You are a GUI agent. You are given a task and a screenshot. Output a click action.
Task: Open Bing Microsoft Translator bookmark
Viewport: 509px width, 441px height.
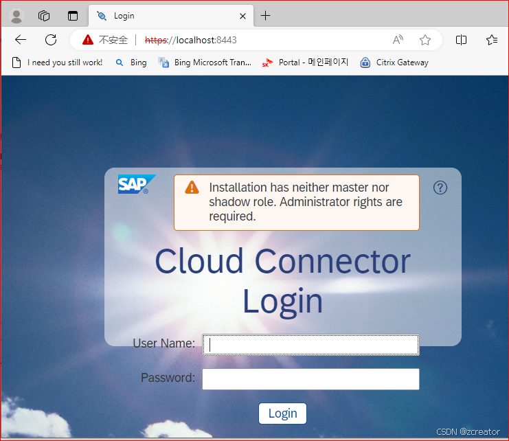tap(205, 63)
